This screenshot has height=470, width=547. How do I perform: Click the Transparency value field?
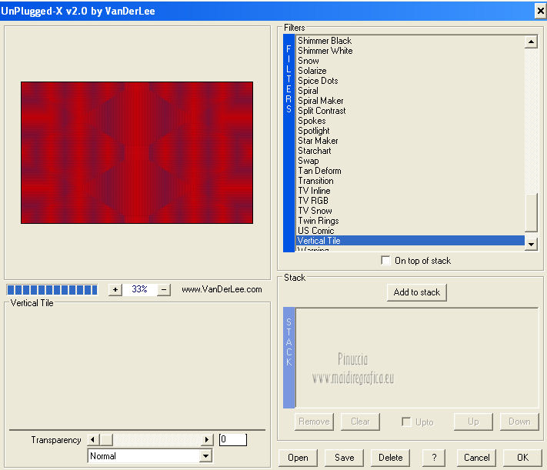click(232, 440)
